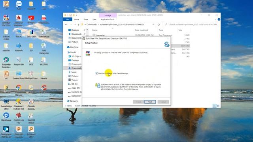Select SoftEther VPN Client desktop shortcut
This screenshot has height=142, width=253.
point(6,21)
